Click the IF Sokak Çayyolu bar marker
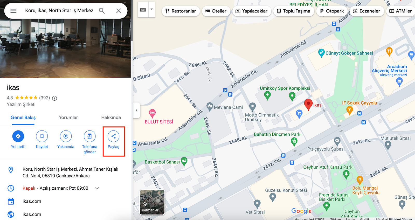The width and height of the screenshot is (415, 220). [x=350, y=110]
